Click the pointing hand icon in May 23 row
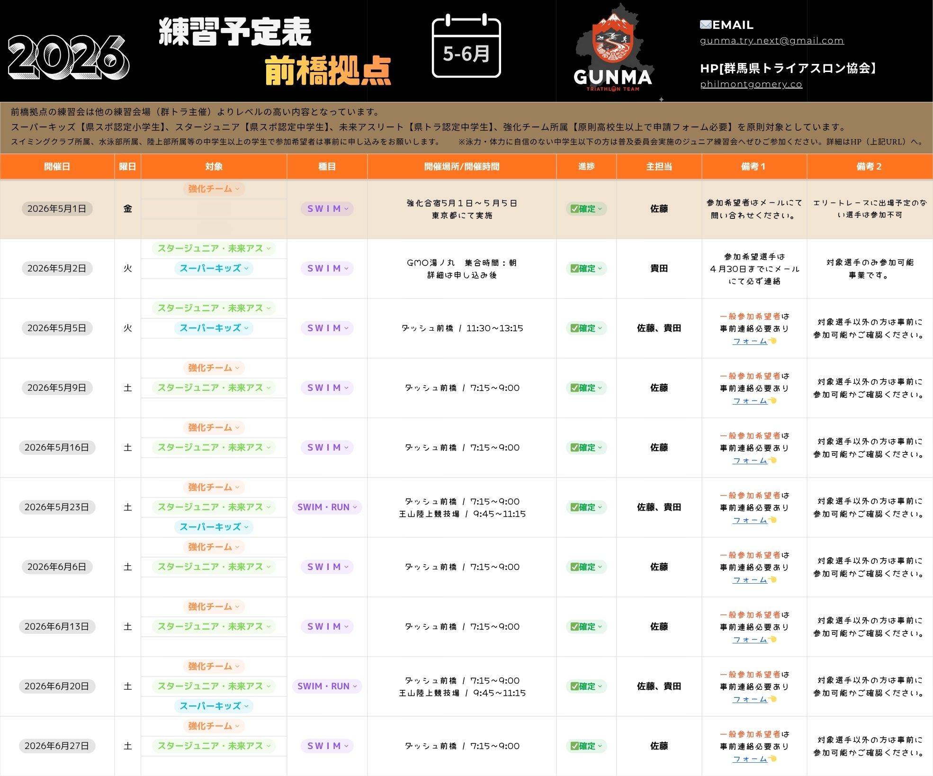 pos(772,520)
